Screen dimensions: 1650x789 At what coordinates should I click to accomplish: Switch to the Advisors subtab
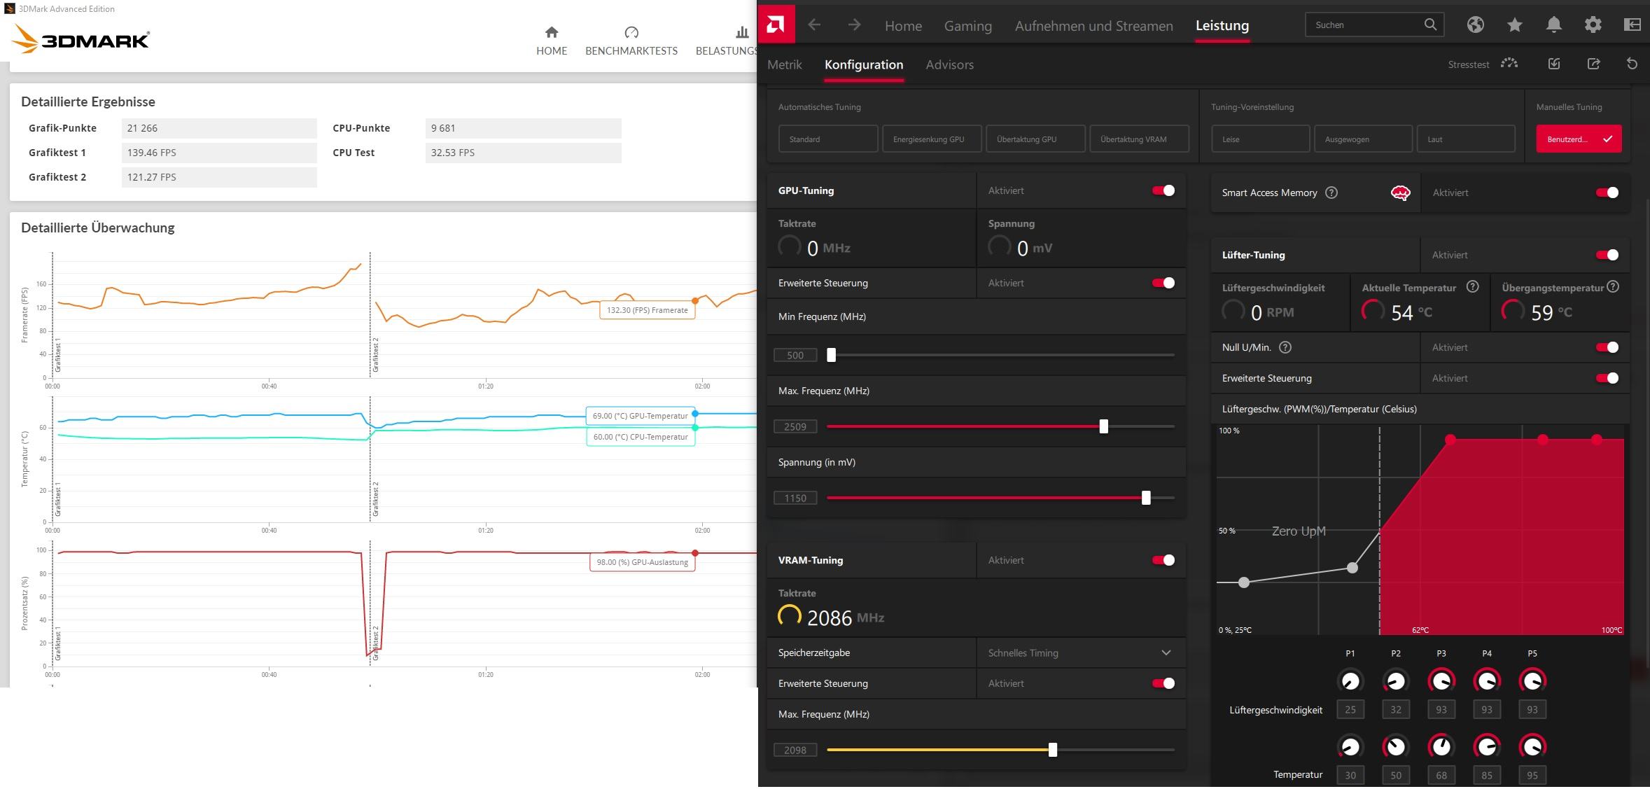[x=949, y=64]
